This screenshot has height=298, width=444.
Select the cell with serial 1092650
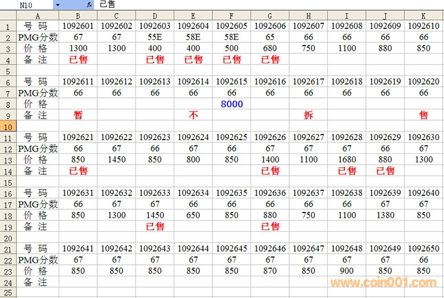pos(424,249)
